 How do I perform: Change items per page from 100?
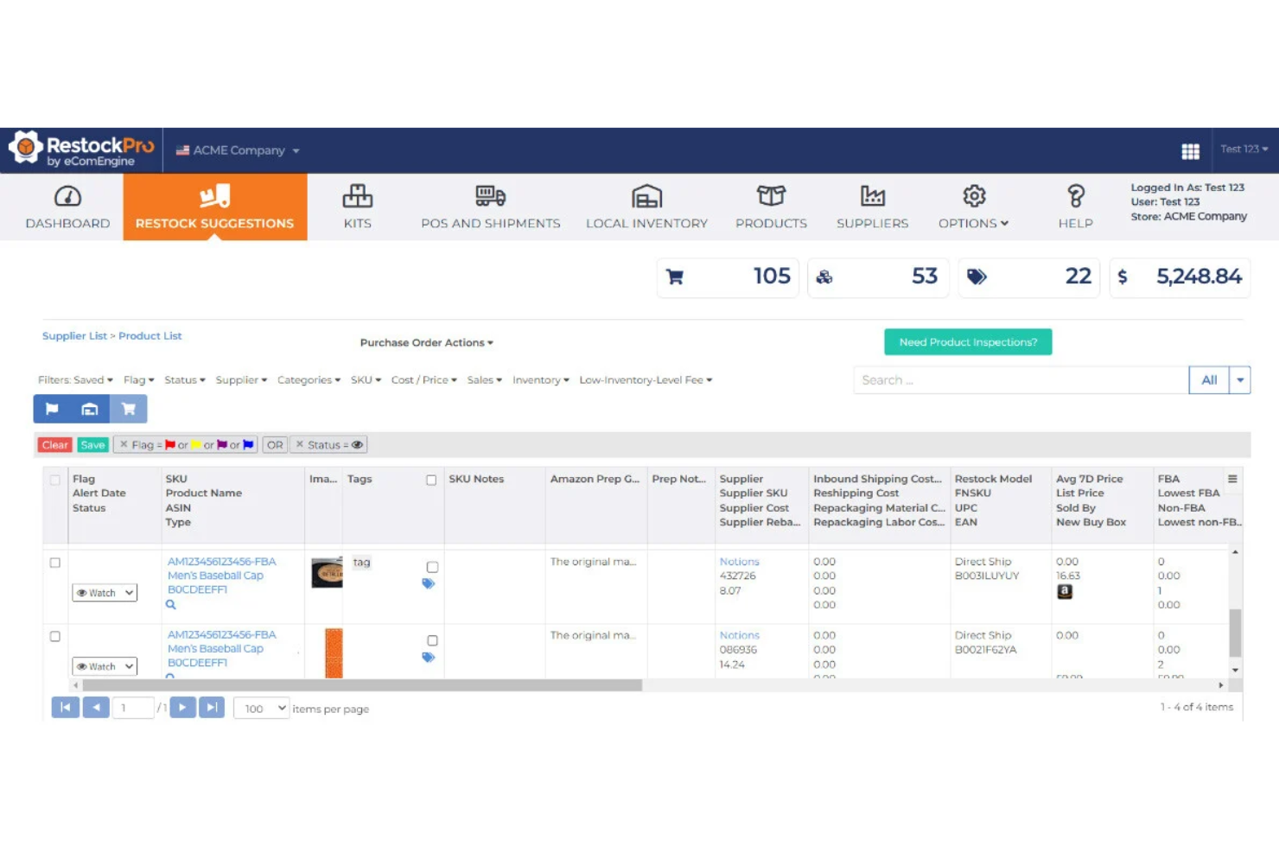pos(260,707)
